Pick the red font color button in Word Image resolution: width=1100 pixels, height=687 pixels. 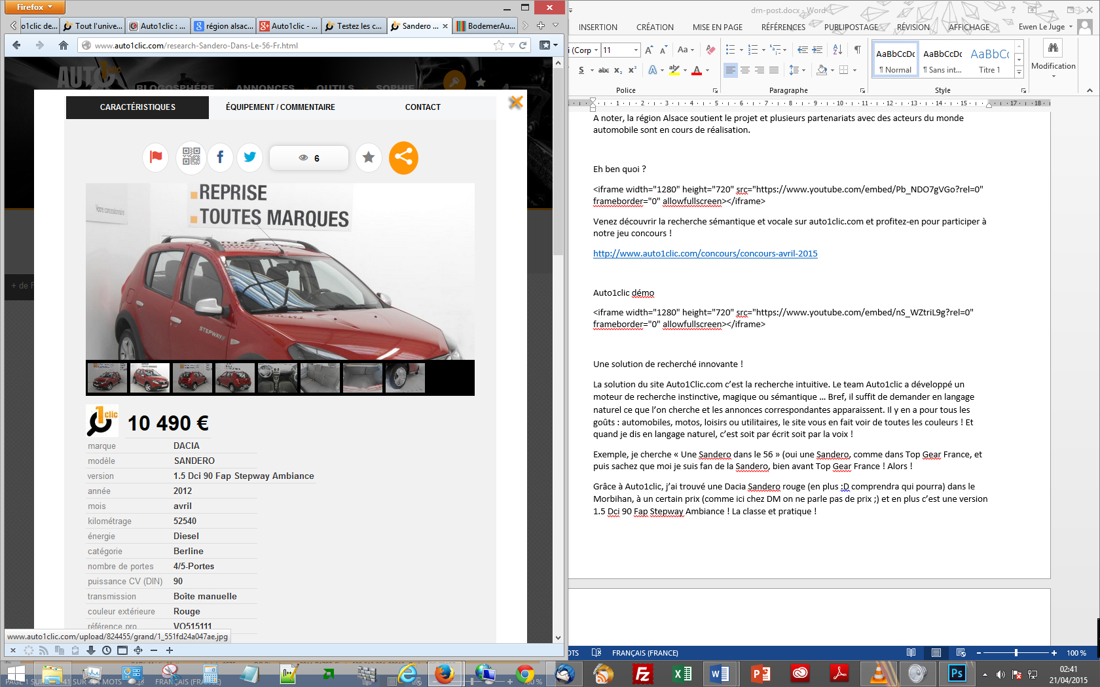point(697,70)
